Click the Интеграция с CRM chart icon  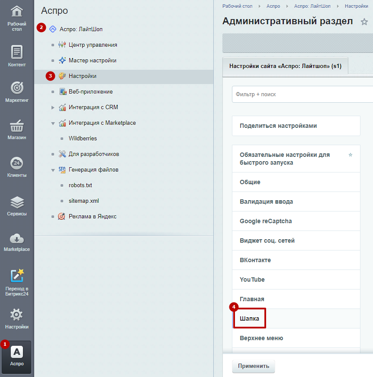click(62, 107)
